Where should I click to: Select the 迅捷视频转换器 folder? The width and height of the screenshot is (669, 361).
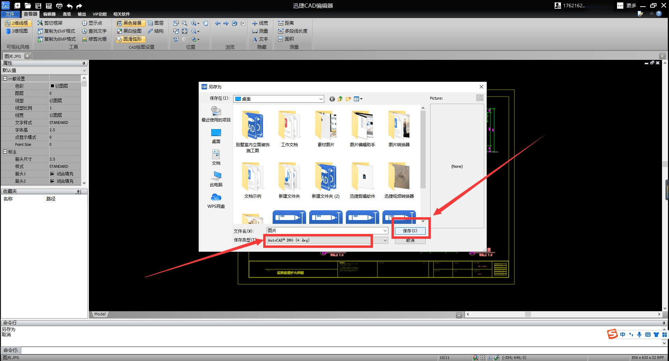click(399, 180)
